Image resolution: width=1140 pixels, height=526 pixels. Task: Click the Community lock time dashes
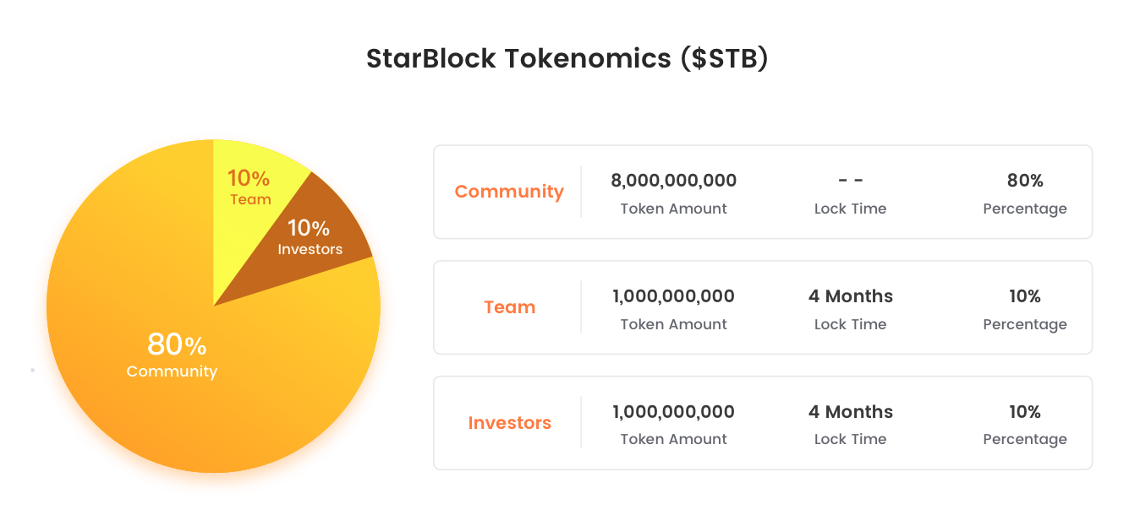click(x=850, y=181)
